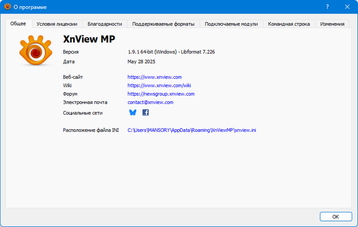Screen dimensions: 358x227
Task: Show the Поддерживаемые форматы tab
Action: [x=163, y=24]
